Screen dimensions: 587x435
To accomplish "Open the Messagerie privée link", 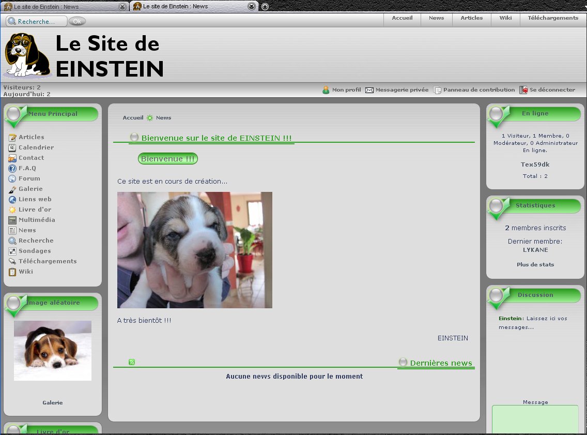I will [402, 90].
